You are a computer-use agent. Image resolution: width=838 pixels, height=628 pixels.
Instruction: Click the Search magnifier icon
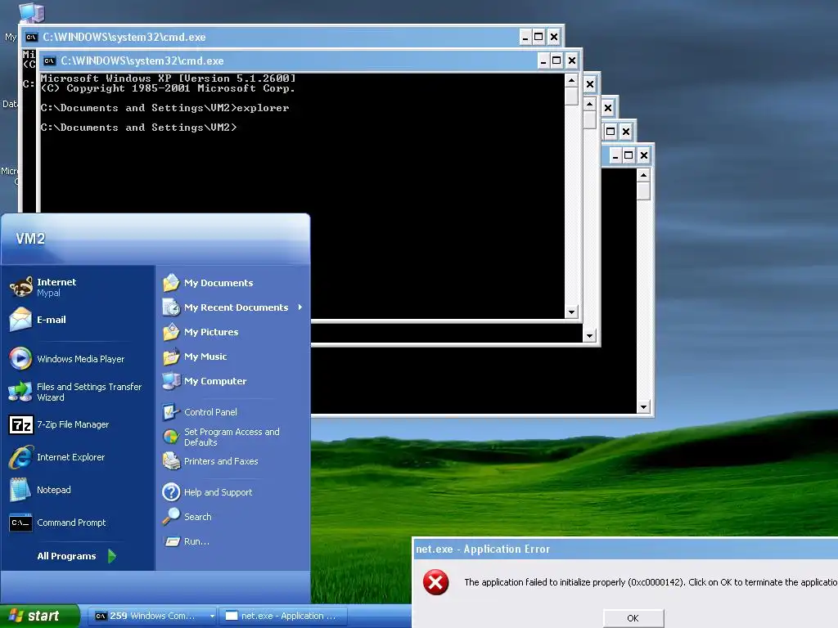click(x=171, y=517)
